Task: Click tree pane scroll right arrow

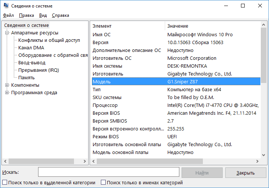Action: 84,161
